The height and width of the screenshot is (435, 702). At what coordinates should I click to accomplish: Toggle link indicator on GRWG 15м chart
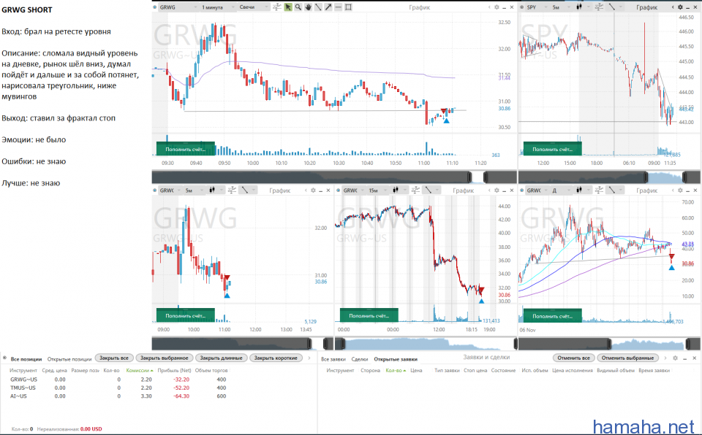[x=339, y=190]
